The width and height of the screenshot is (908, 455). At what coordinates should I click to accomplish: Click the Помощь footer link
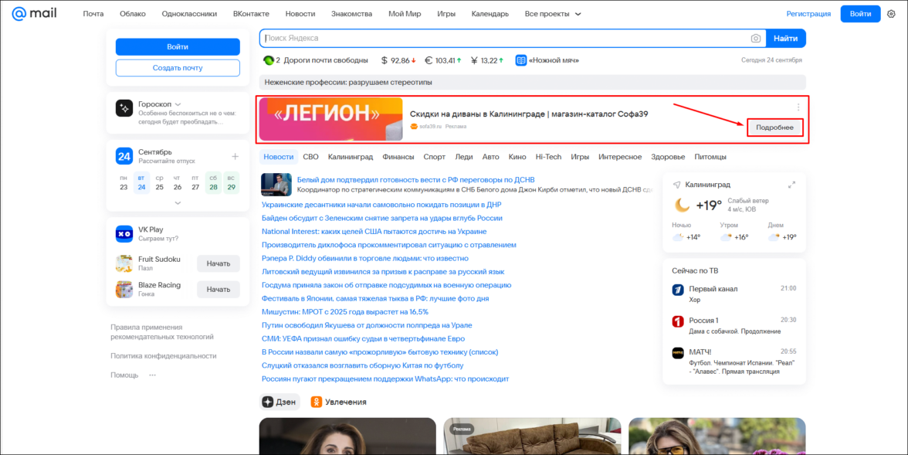point(124,375)
